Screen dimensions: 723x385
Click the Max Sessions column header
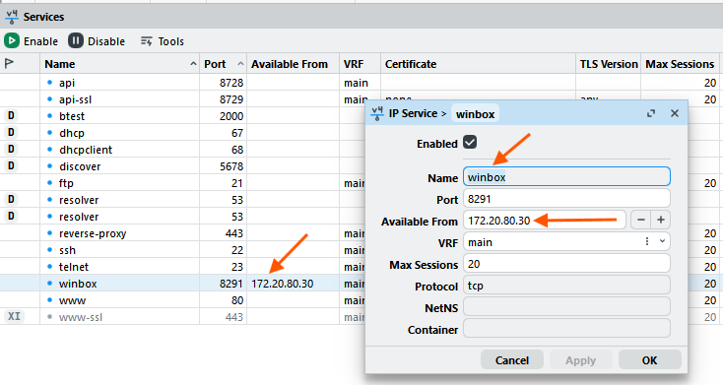[680, 64]
